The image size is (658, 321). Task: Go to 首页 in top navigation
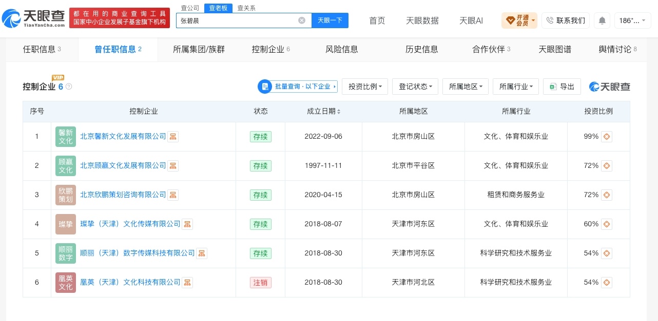click(377, 20)
